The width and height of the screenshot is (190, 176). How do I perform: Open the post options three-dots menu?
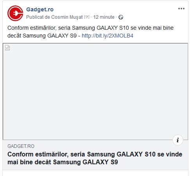[181, 9]
